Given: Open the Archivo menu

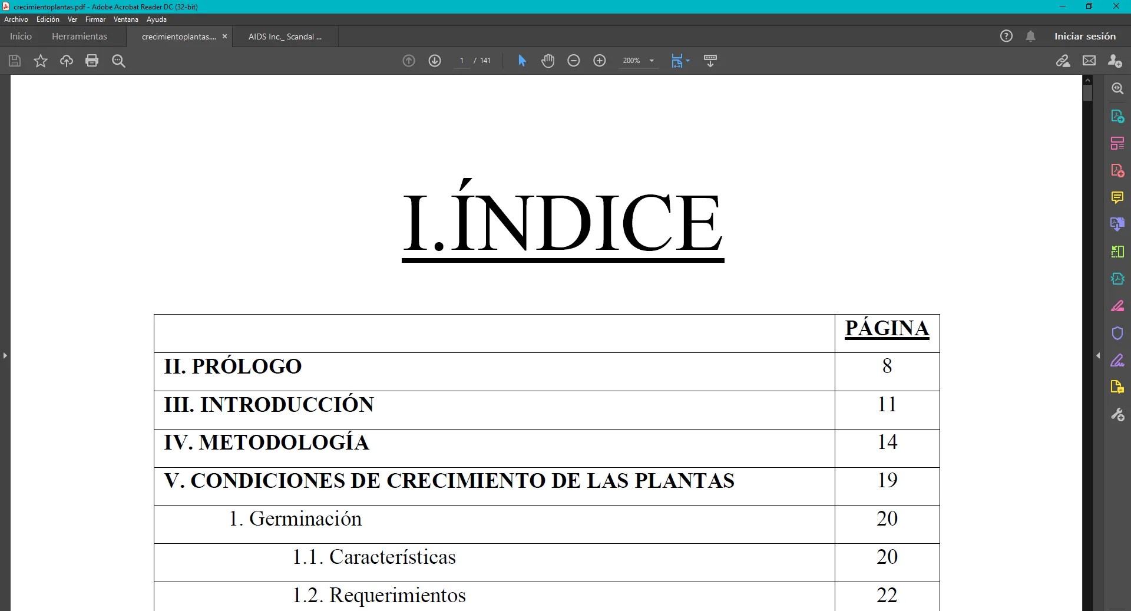Looking at the screenshot, I should [16, 19].
